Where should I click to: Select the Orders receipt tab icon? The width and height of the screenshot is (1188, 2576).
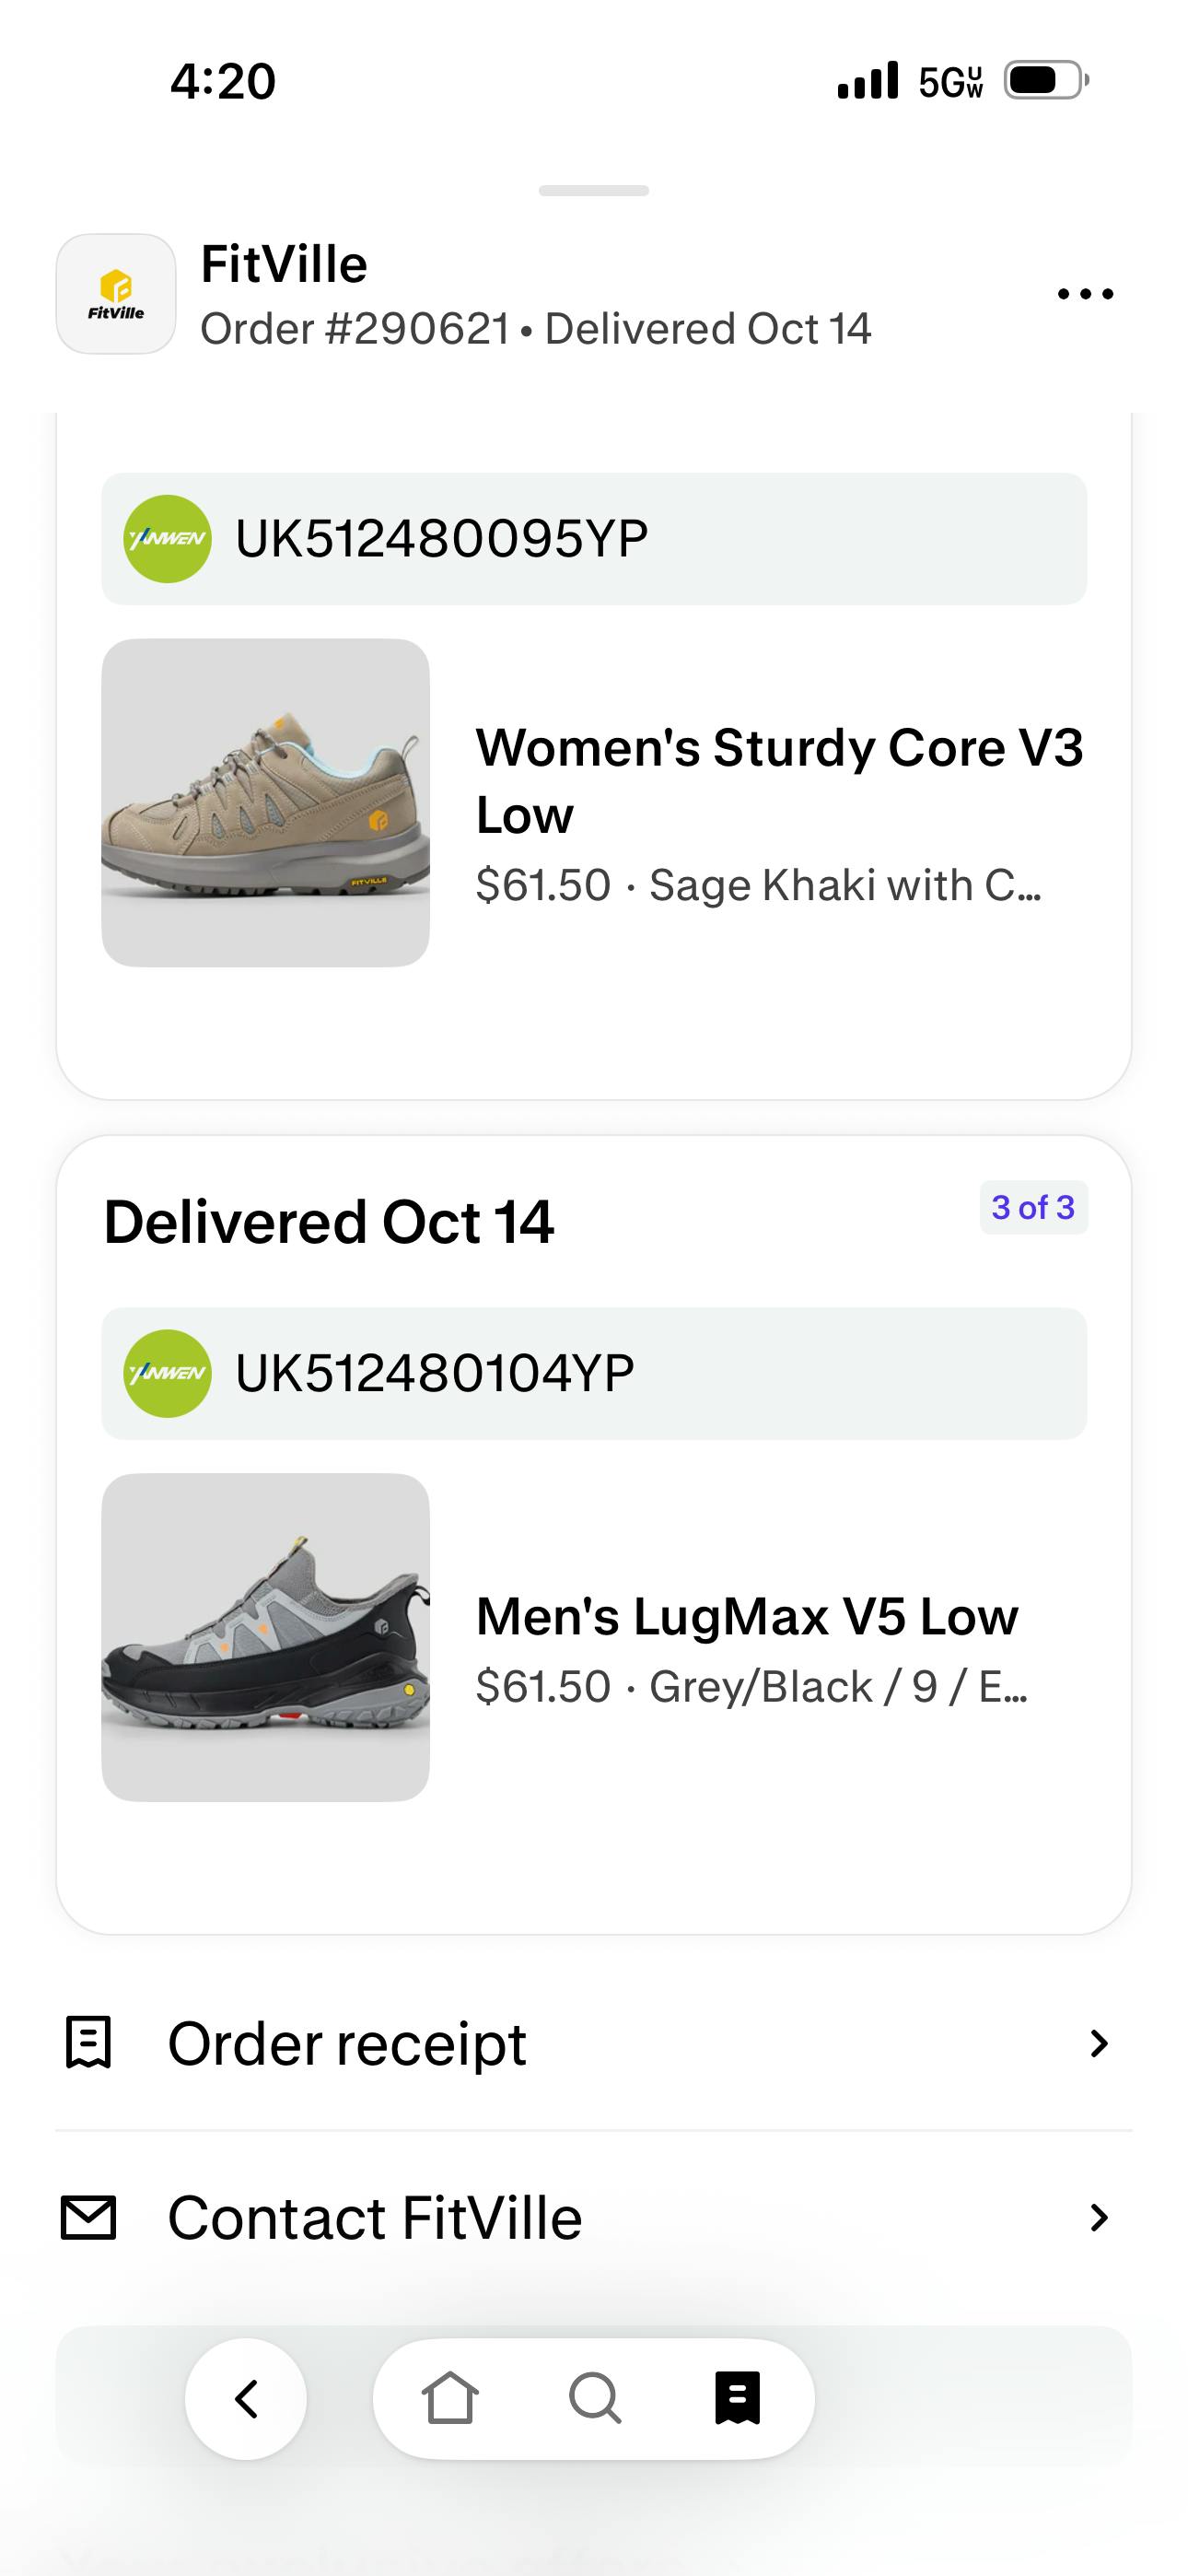click(738, 2398)
